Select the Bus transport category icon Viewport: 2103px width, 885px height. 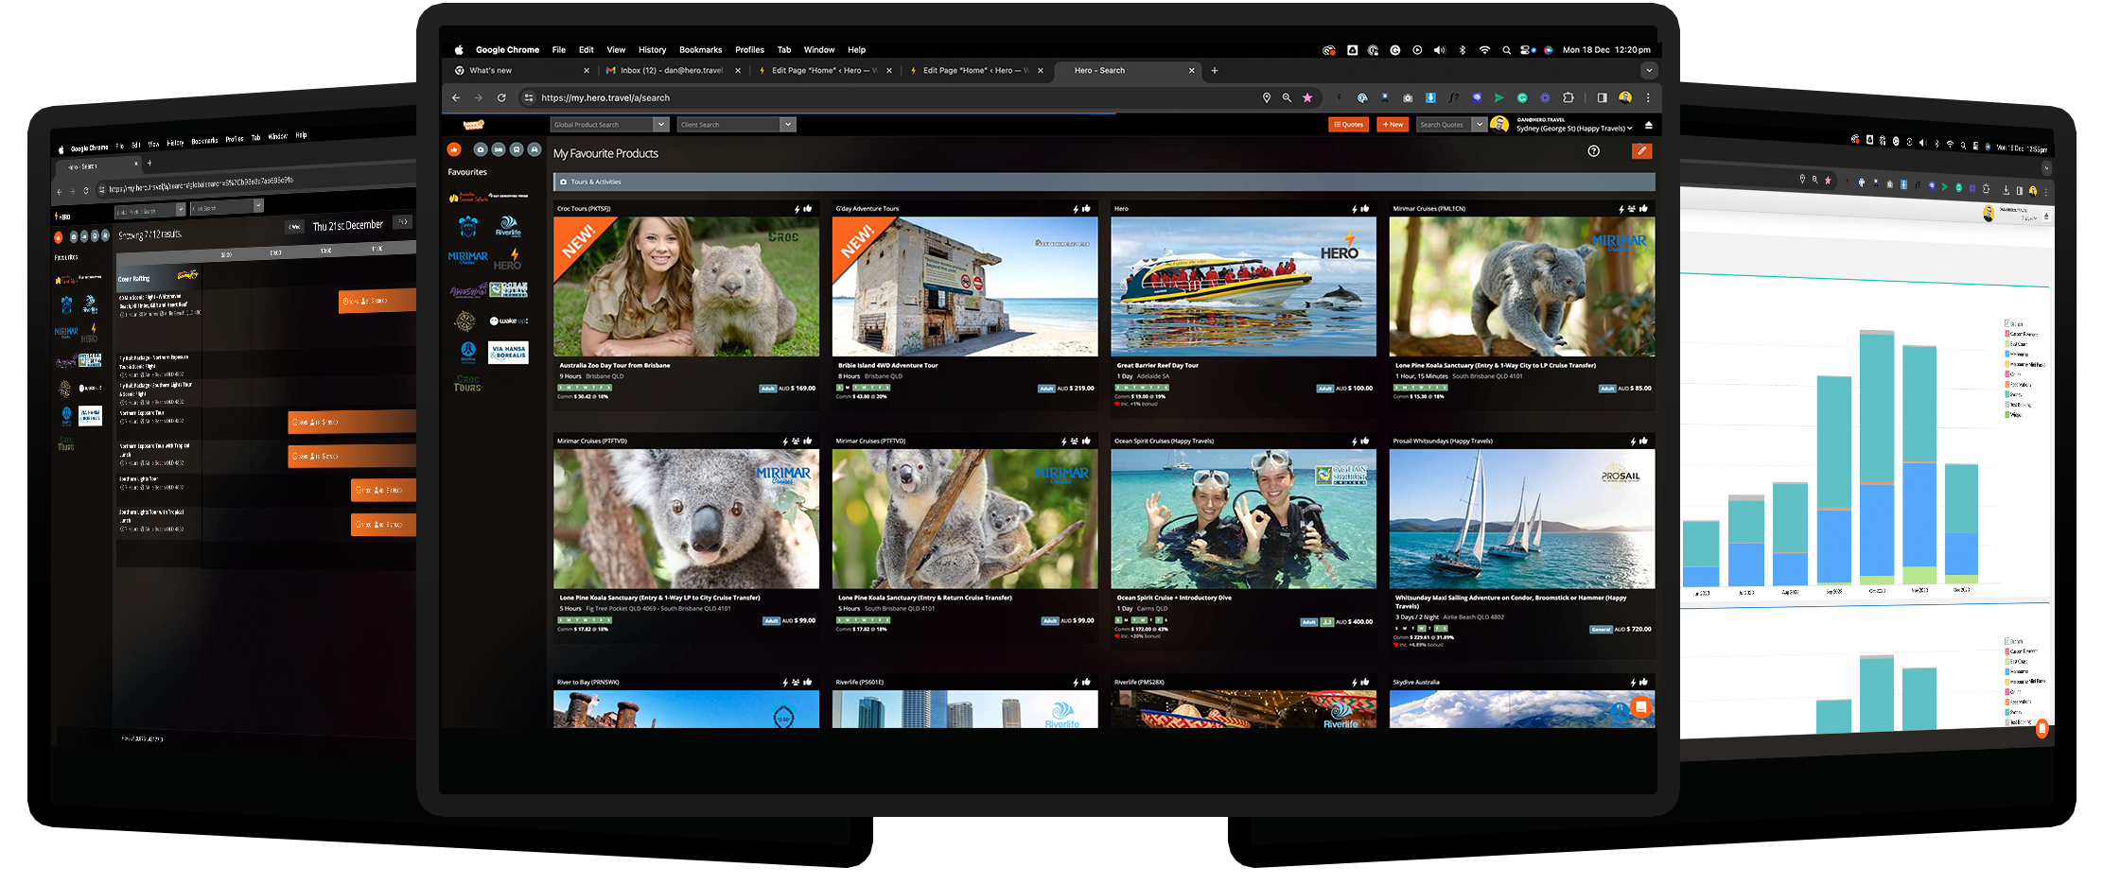click(517, 149)
